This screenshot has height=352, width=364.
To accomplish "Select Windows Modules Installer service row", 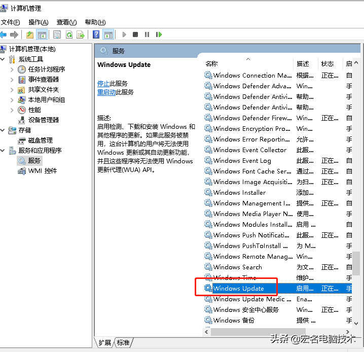I will click(x=278, y=225).
